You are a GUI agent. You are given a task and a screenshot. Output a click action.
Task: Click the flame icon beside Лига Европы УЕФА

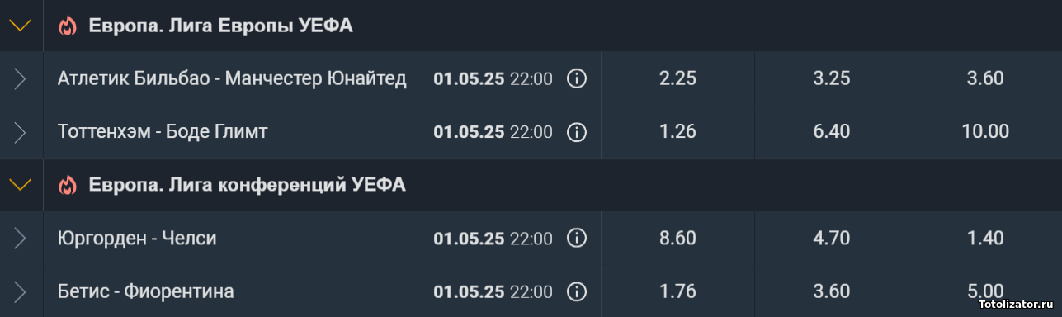click(67, 26)
